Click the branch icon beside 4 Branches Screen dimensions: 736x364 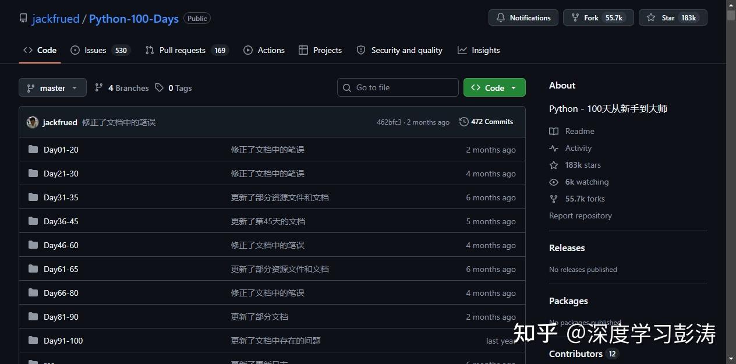tap(99, 88)
